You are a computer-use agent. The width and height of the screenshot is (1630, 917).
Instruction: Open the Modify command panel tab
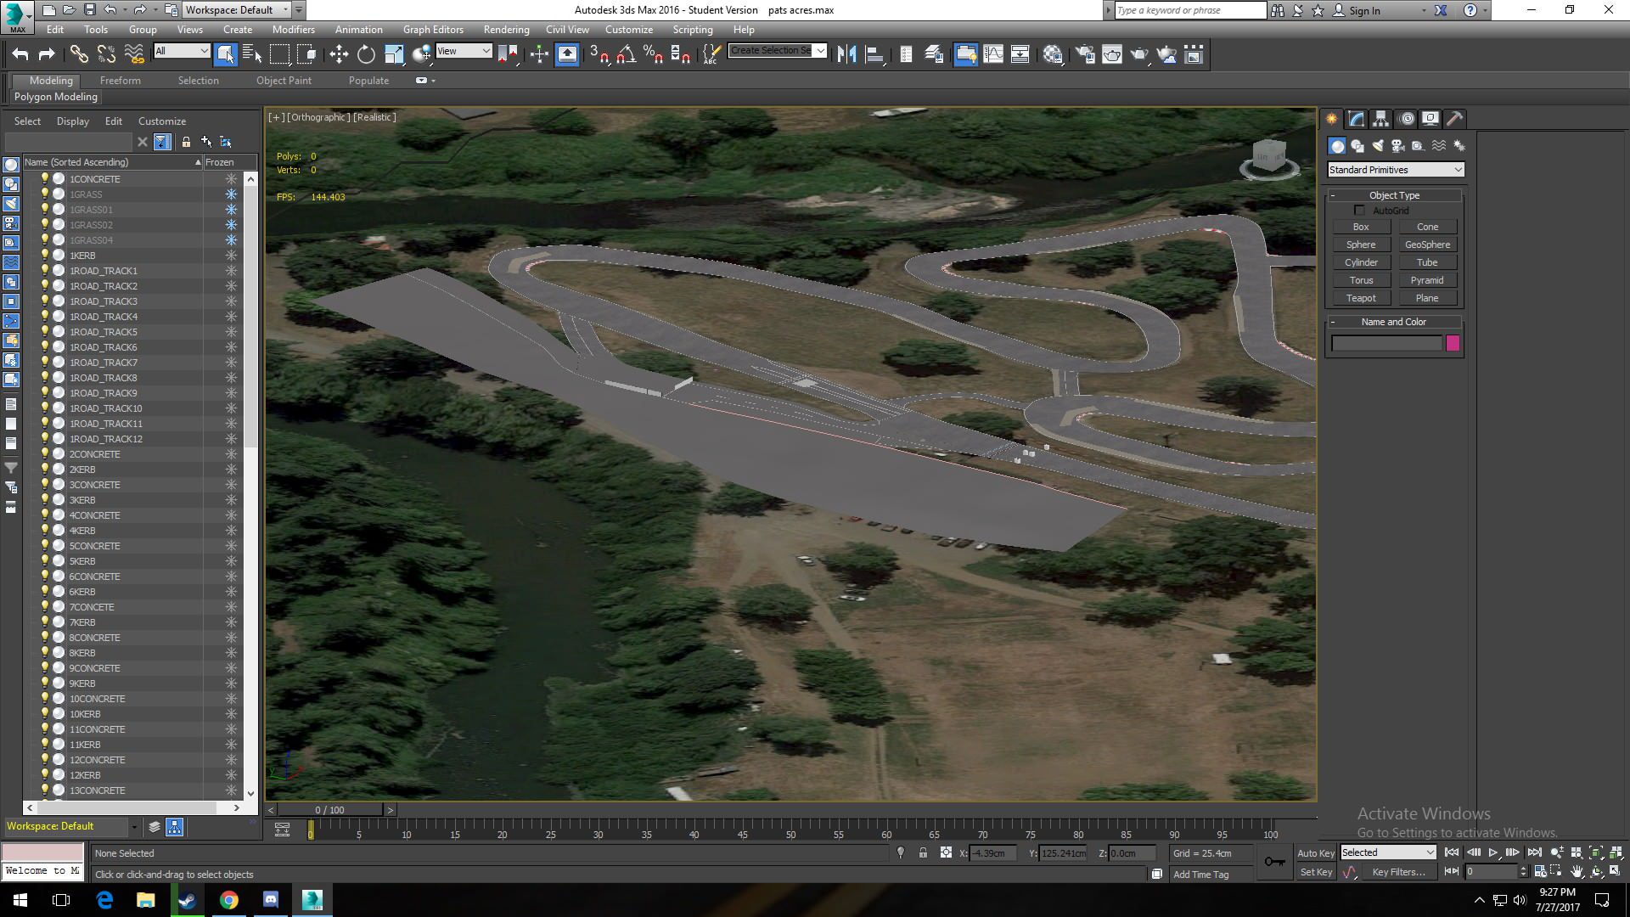tap(1356, 119)
